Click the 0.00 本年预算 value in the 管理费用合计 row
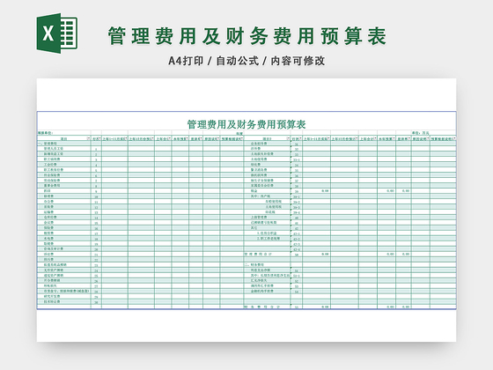This screenshot has height=370, width=493. (390, 255)
